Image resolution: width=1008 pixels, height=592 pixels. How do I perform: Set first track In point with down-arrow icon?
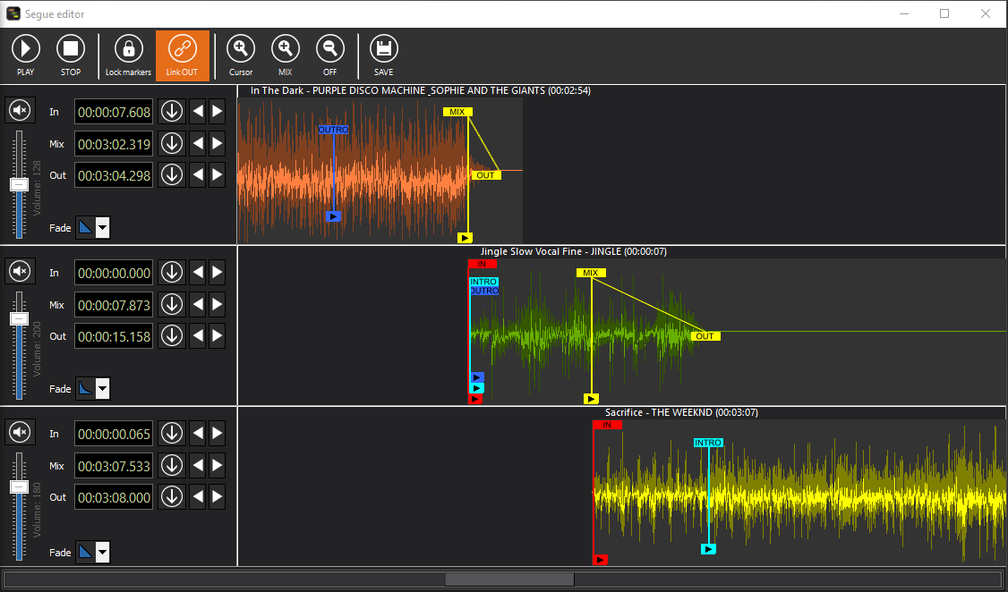(x=172, y=112)
